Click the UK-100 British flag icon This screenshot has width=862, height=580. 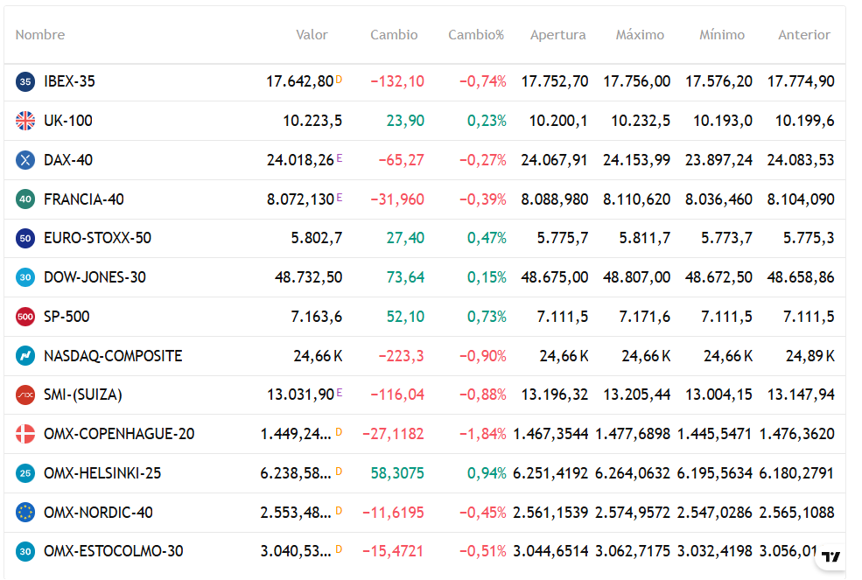click(25, 121)
